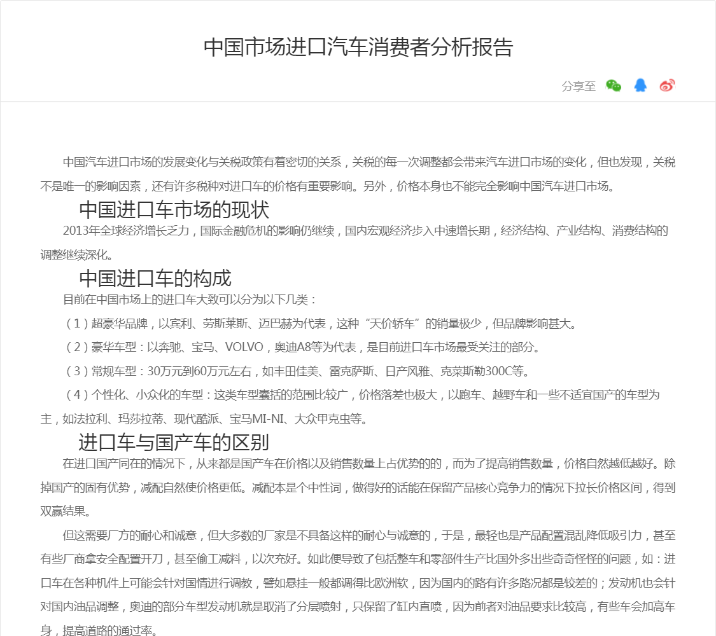Share the report to WeChat

click(614, 85)
